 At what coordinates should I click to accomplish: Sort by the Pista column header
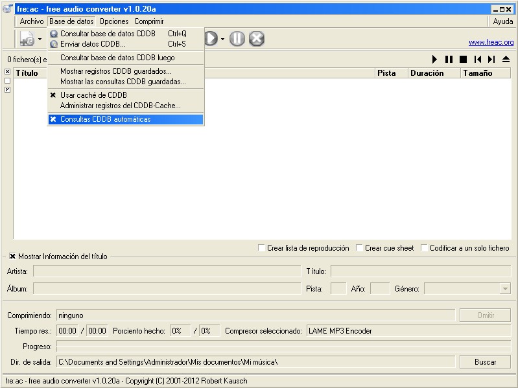coord(392,73)
